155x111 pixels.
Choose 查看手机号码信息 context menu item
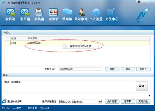[81, 46]
